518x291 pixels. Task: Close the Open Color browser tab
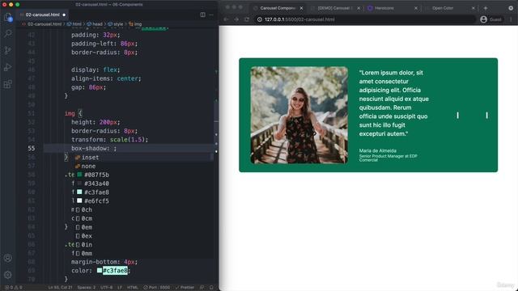click(473, 8)
